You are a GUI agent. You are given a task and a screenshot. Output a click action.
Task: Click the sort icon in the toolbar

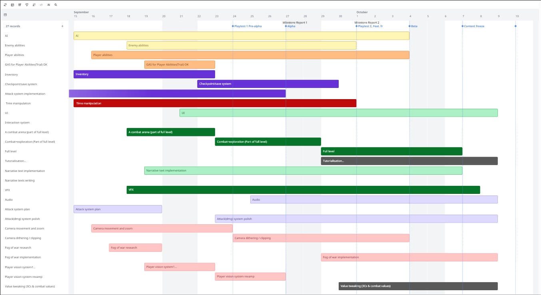pos(34,5)
